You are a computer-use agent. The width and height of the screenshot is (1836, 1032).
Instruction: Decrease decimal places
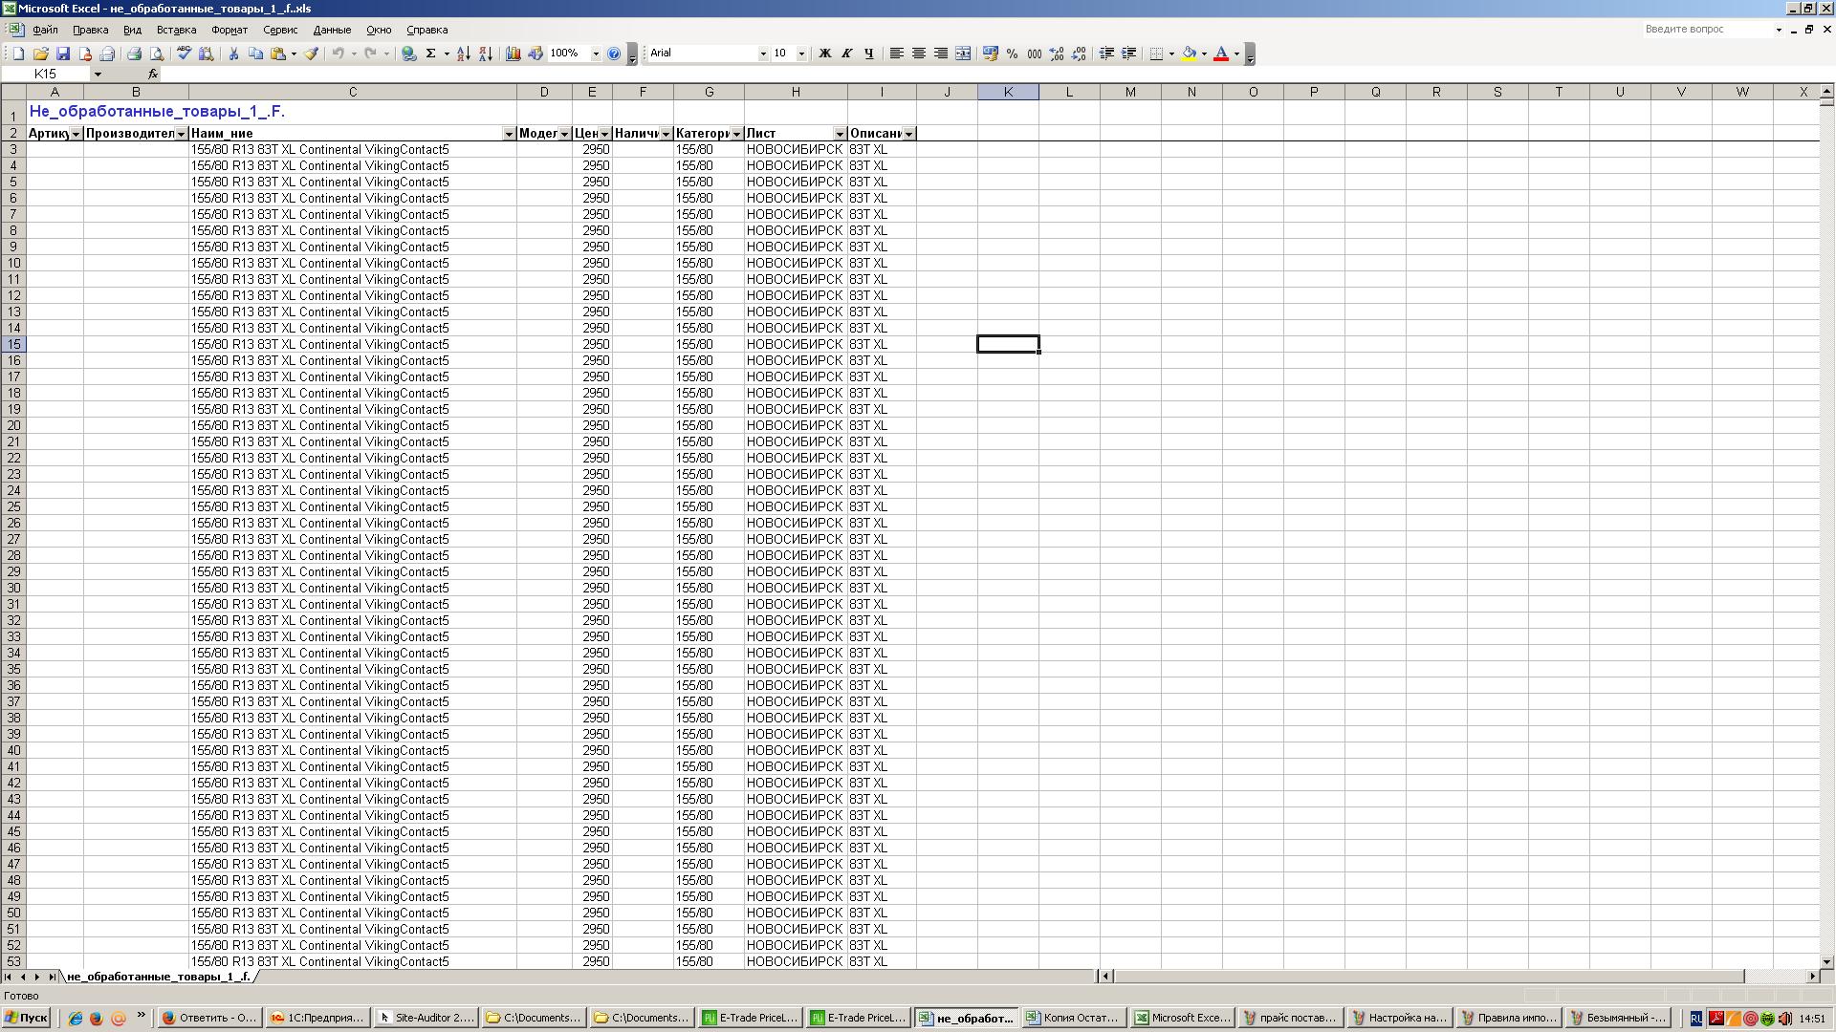point(1079,54)
